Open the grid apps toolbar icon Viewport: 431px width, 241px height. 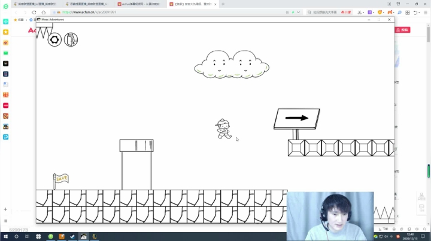(x=408, y=13)
